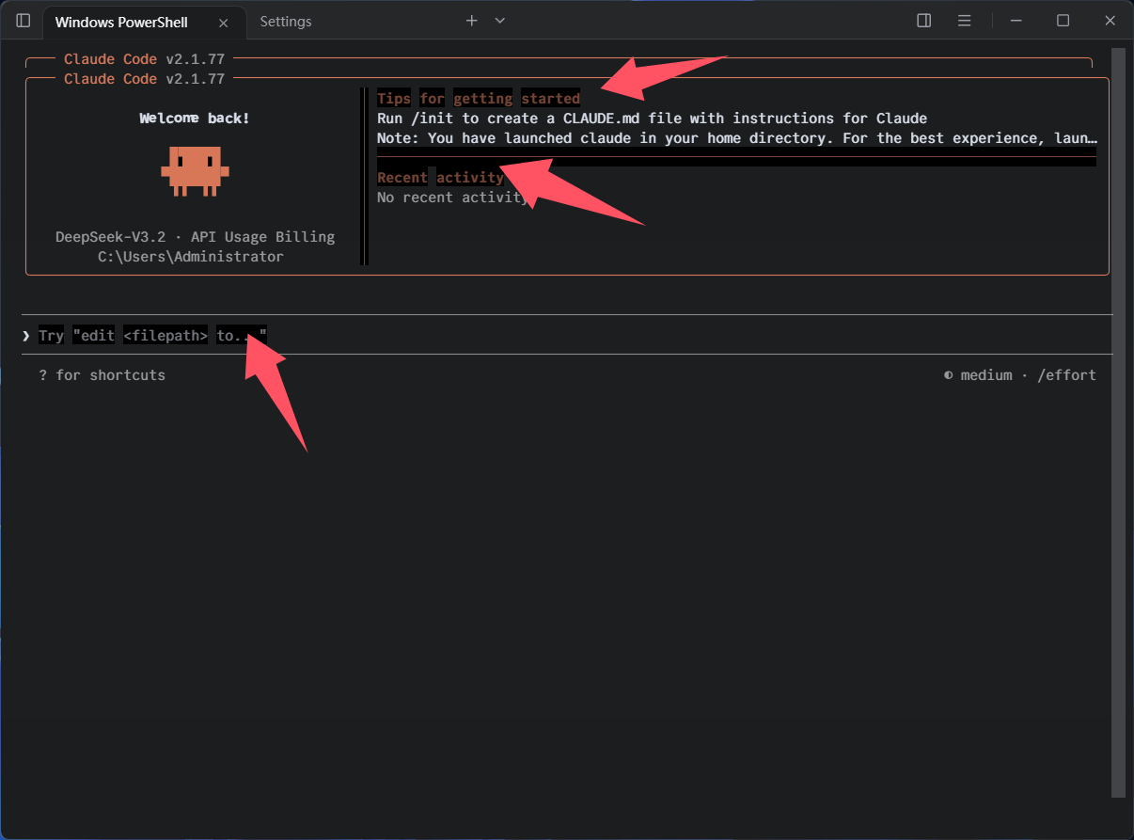The height and width of the screenshot is (840, 1134).
Task: Click the C:\Users\Administrator path text
Action: click(191, 257)
